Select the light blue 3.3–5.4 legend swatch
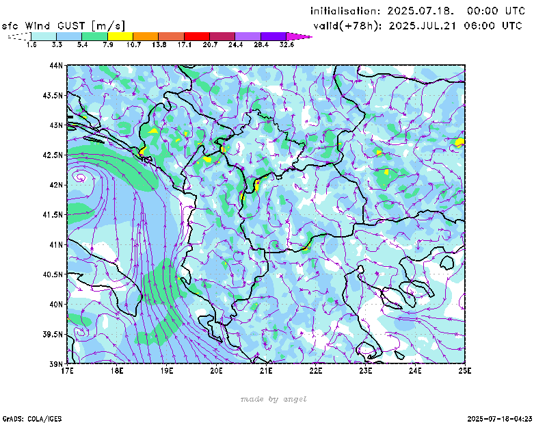The width and height of the screenshot is (547, 423). [x=69, y=36]
